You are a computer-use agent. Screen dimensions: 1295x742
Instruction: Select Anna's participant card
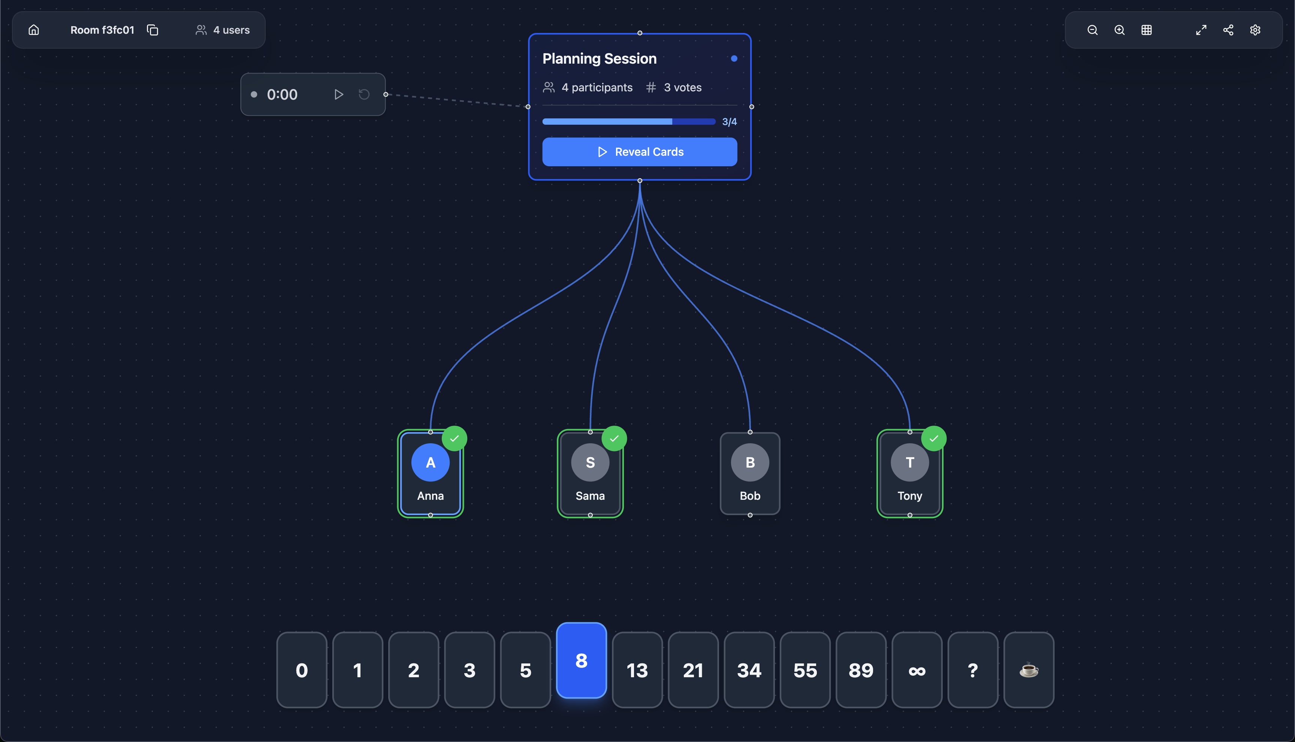click(x=431, y=474)
